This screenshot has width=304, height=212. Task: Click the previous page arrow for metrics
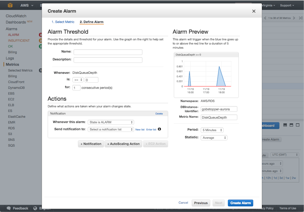265,18
